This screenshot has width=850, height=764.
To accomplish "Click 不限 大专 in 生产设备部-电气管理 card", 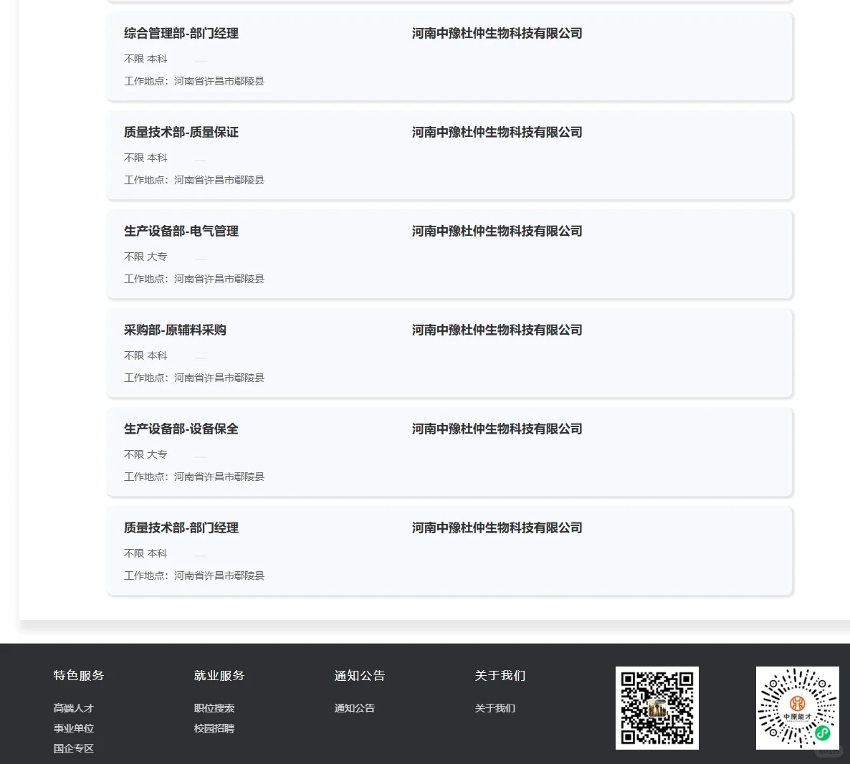I will click(x=145, y=257).
